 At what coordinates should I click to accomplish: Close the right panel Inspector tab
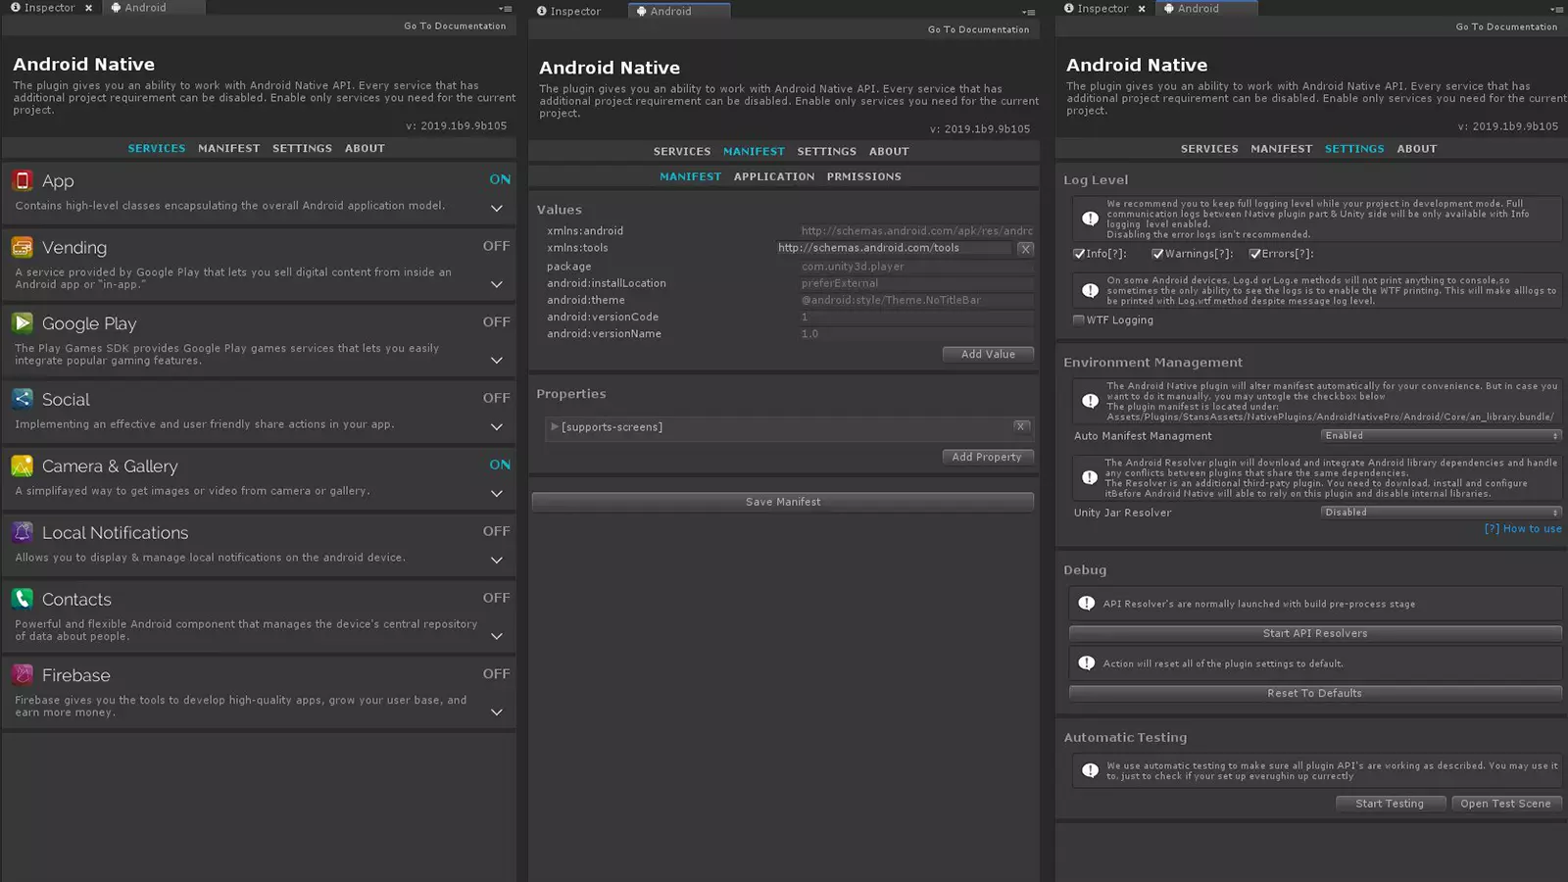[x=1142, y=9]
